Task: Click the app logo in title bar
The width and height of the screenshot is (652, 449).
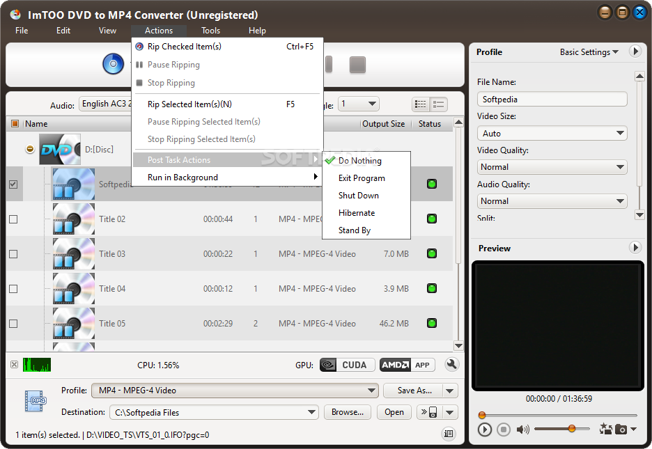Action: pyautogui.click(x=15, y=15)
